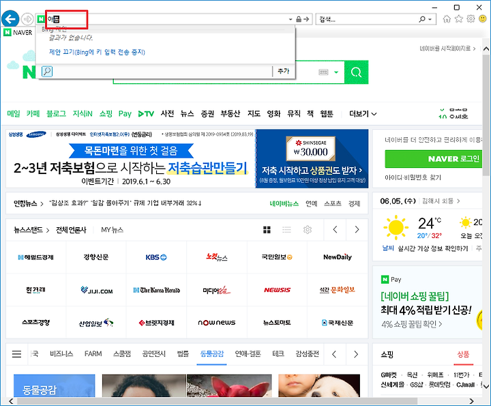Viewport: 491px width, 406px height.
Task: Click the blue back navigation arrow
Action: (x=10, y=19)
